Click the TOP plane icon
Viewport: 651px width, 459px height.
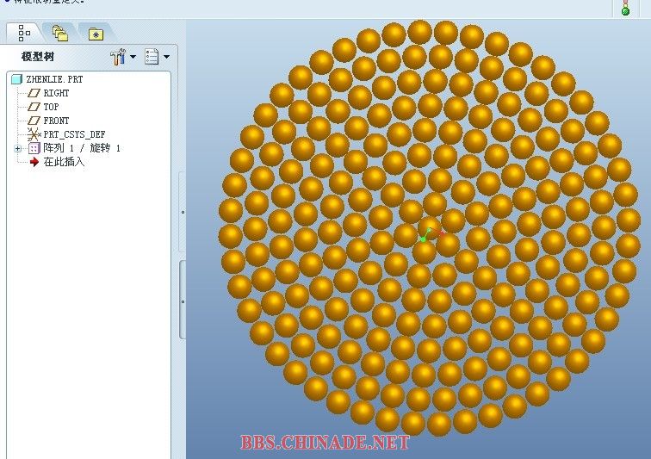point(34,107)
